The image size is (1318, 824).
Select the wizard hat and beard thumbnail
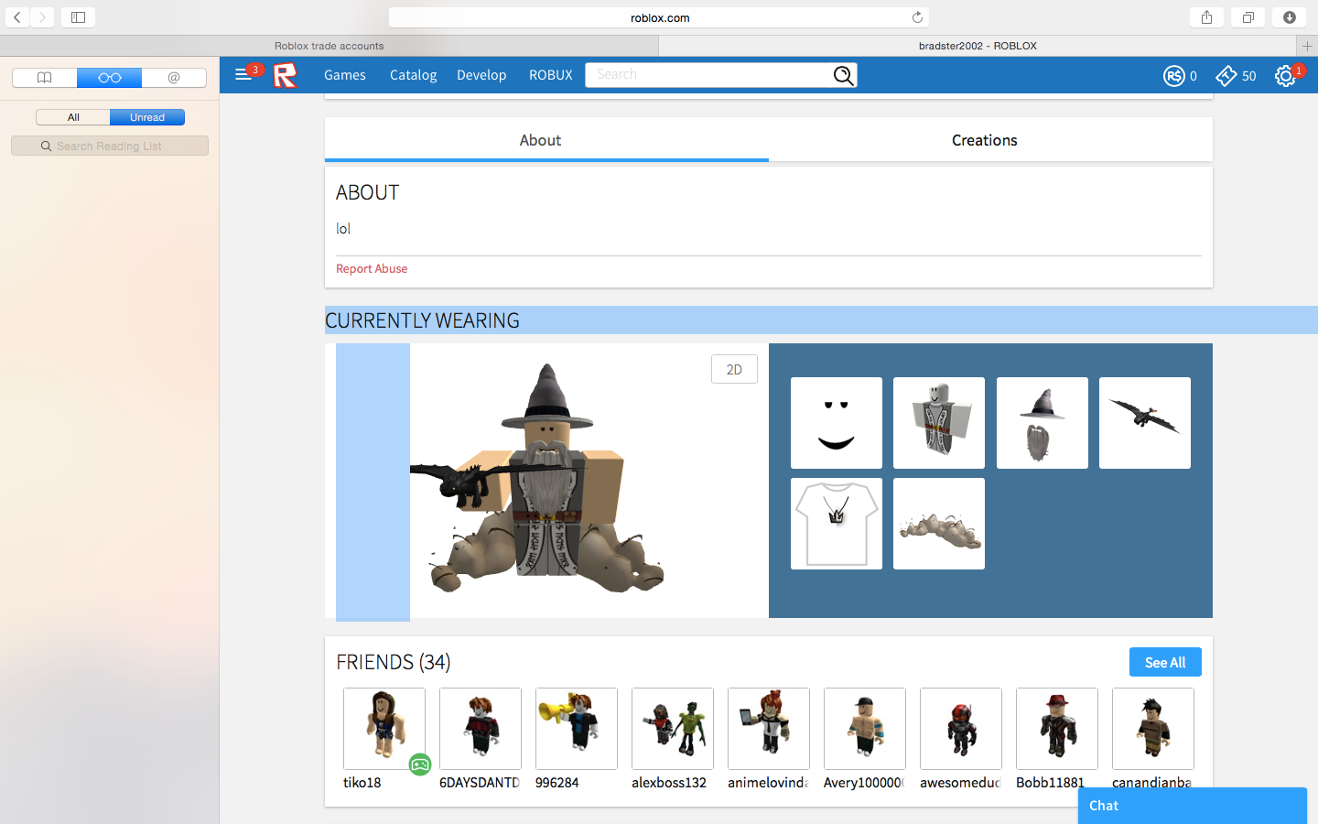coord(1043,423)
